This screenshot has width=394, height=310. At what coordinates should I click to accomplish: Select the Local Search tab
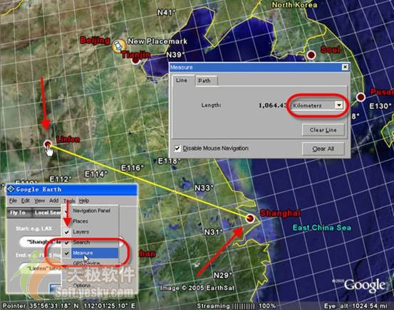[47, 213]
